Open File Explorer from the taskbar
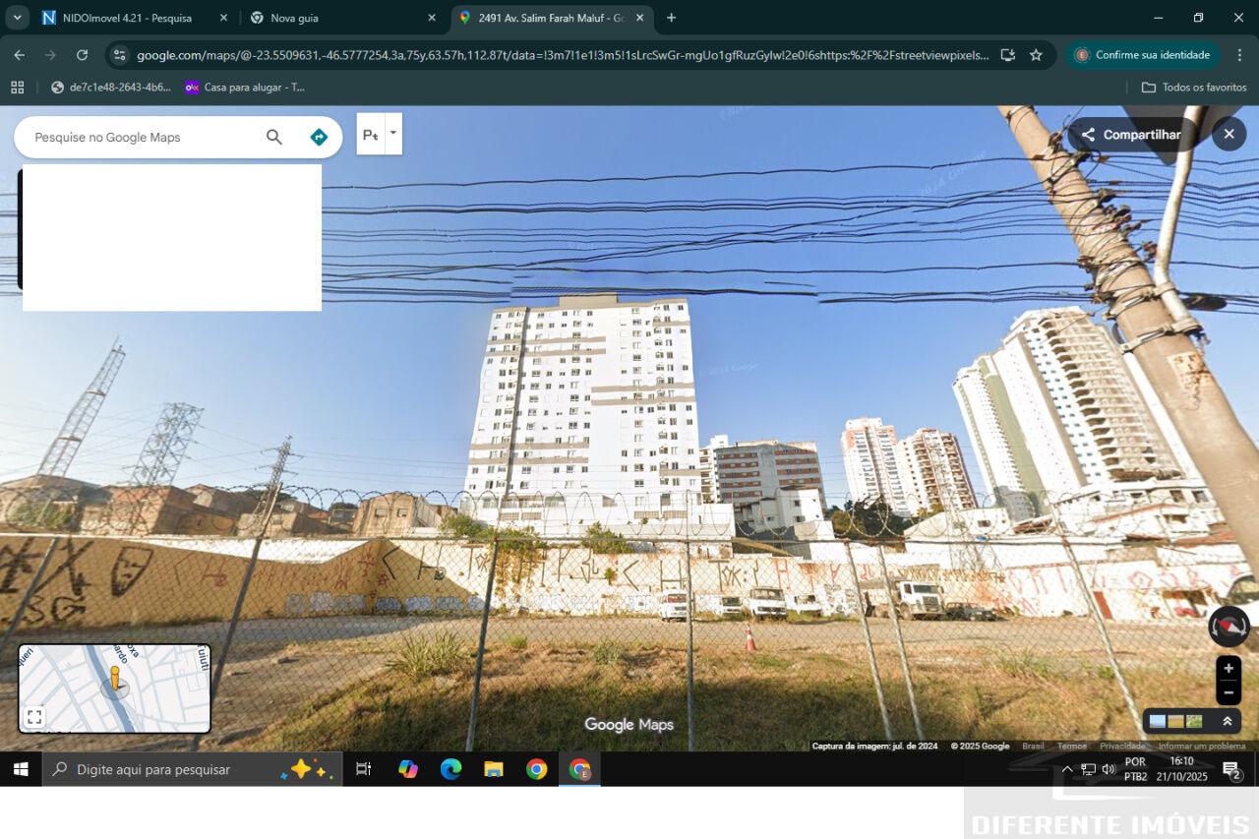 (494, 769)
